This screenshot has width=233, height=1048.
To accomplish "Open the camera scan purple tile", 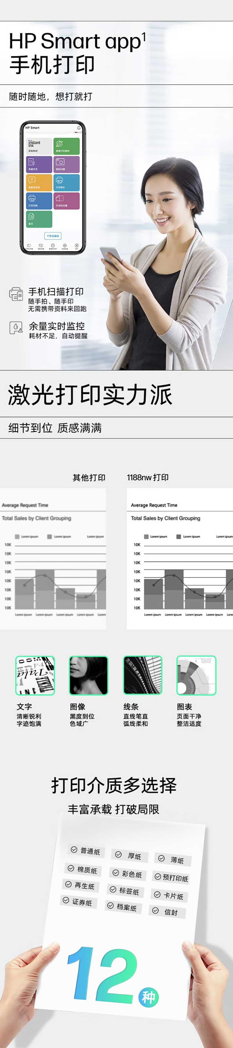I will 67,164.
